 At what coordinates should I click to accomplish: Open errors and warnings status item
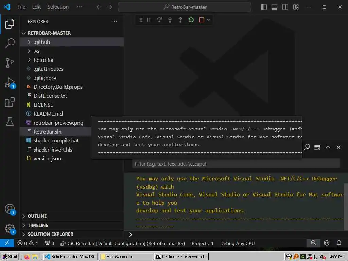(28, 243)
